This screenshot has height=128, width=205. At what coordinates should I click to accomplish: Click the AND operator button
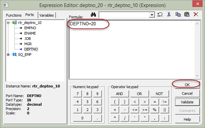tap(119, 94)
